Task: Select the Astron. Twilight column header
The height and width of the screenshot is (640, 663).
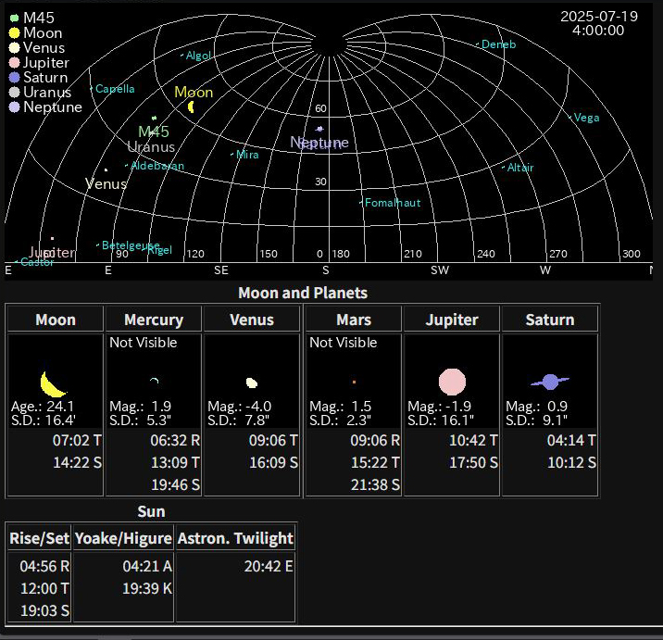Action: [x=235, y=538]
